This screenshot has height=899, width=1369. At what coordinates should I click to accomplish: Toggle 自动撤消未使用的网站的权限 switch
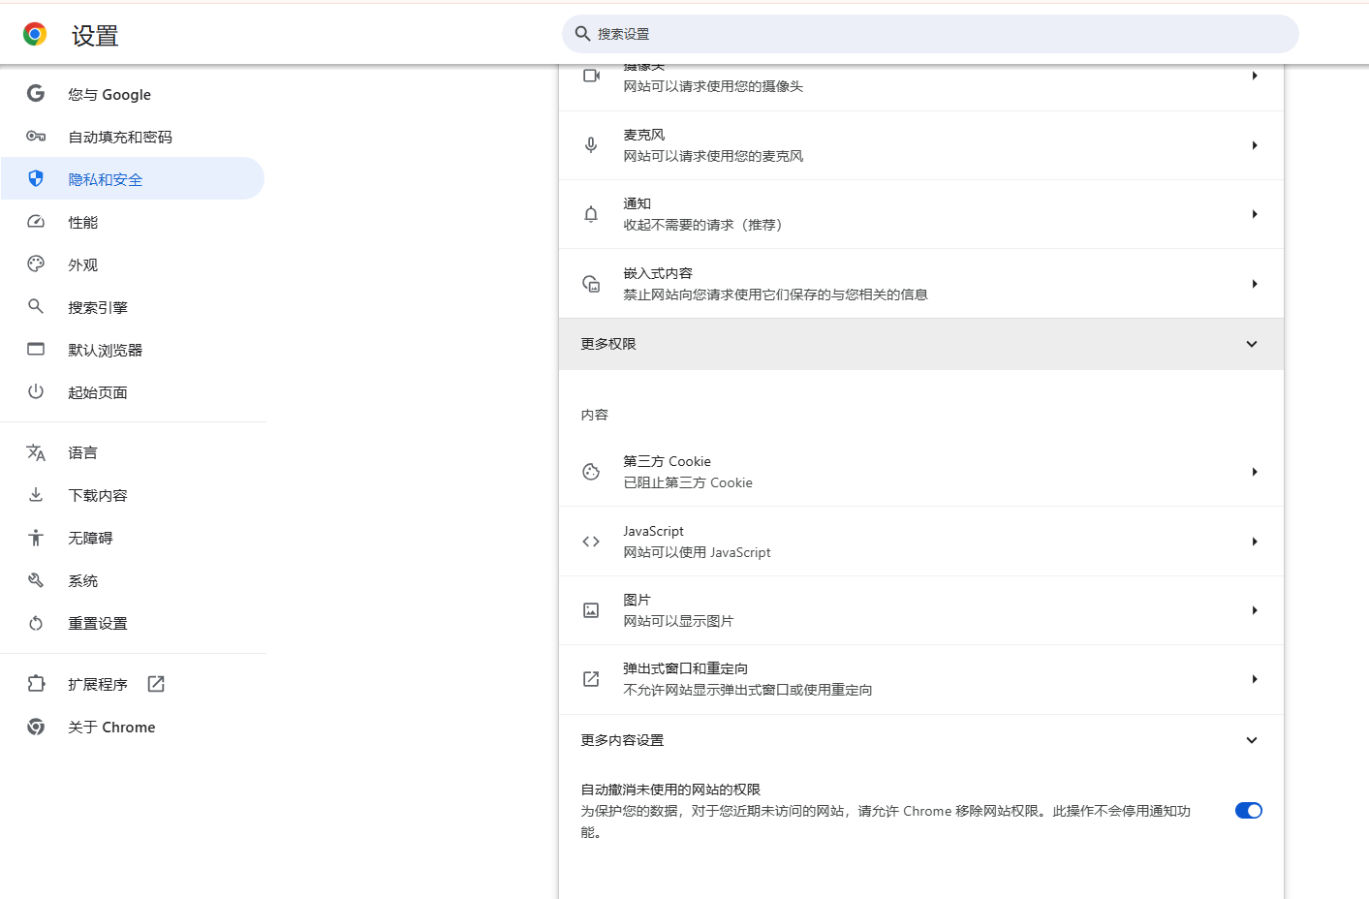[x=1249, y=811]
